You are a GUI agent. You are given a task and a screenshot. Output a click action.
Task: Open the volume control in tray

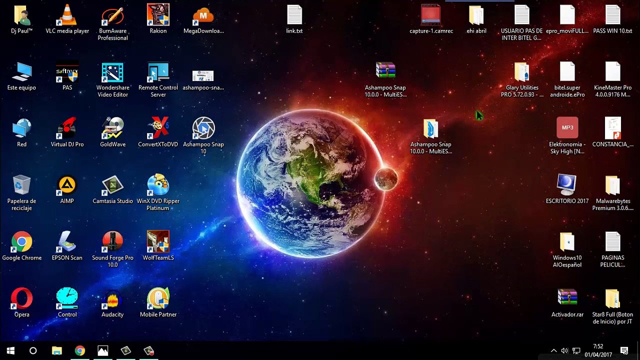(564, 350)
